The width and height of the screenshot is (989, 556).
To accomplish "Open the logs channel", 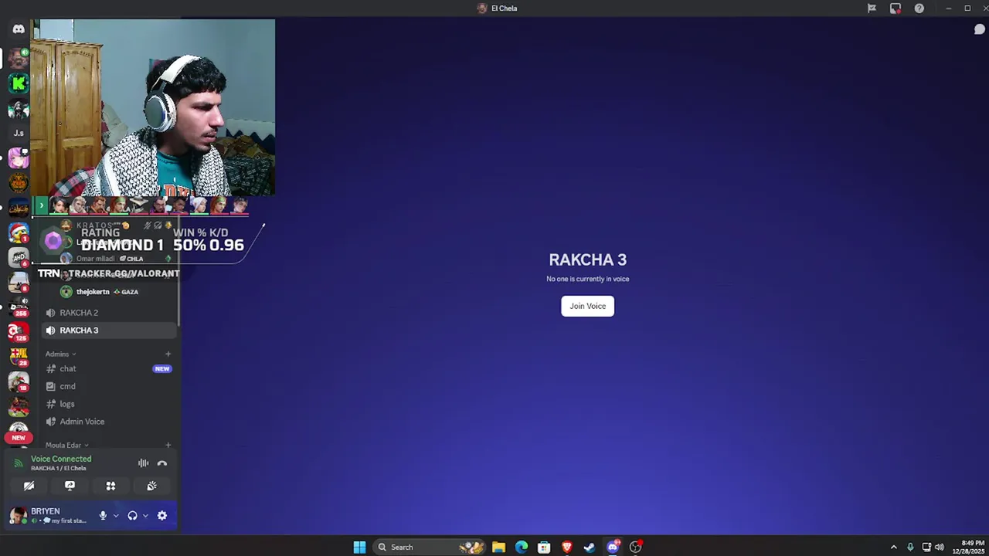I will (109, 404).
